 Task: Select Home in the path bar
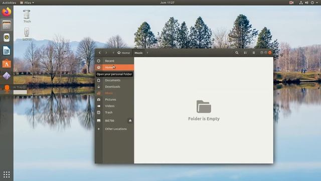click(124, 53)
